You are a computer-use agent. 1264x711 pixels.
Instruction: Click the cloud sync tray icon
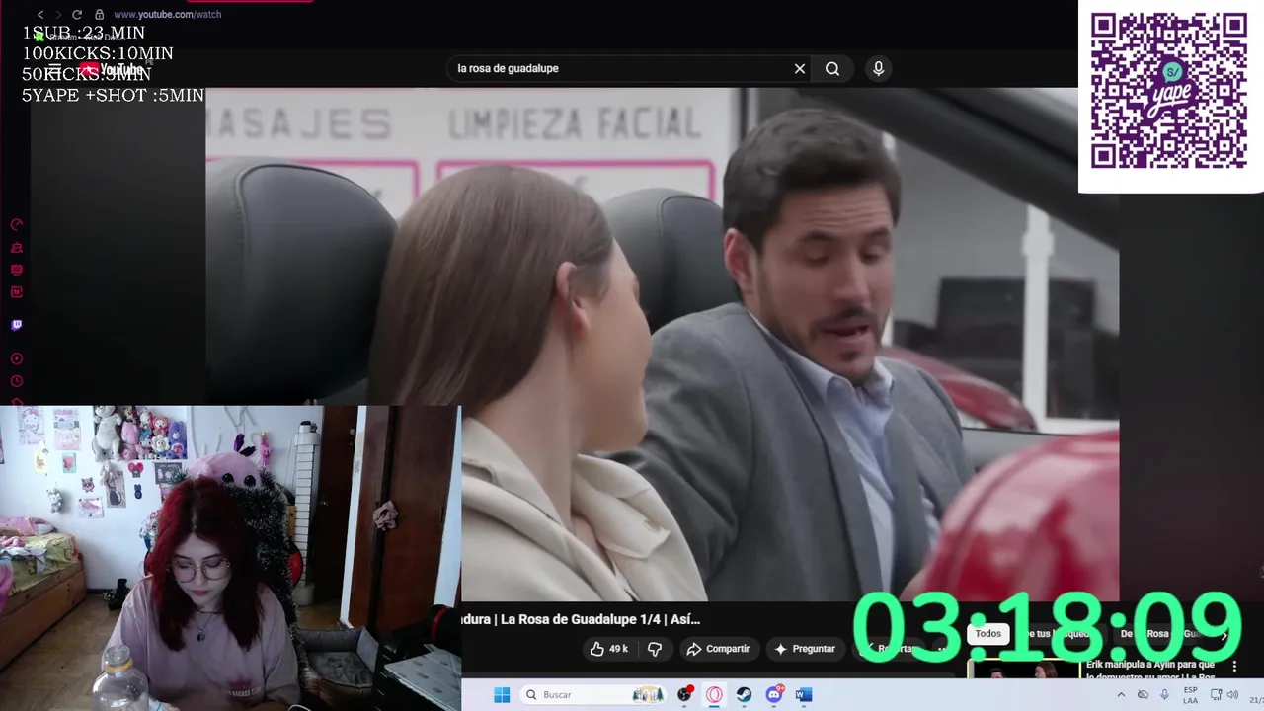click(1144, 695)
